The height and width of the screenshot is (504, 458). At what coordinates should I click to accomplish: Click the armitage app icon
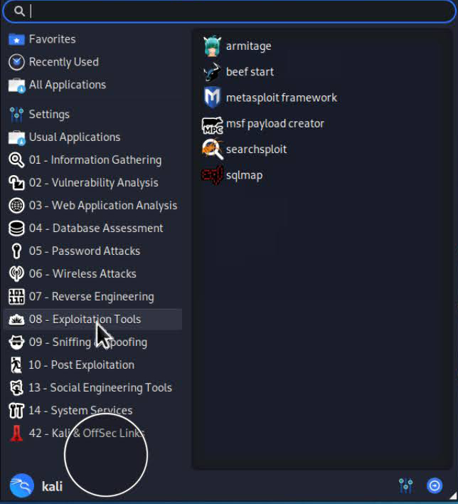[213, 46]
